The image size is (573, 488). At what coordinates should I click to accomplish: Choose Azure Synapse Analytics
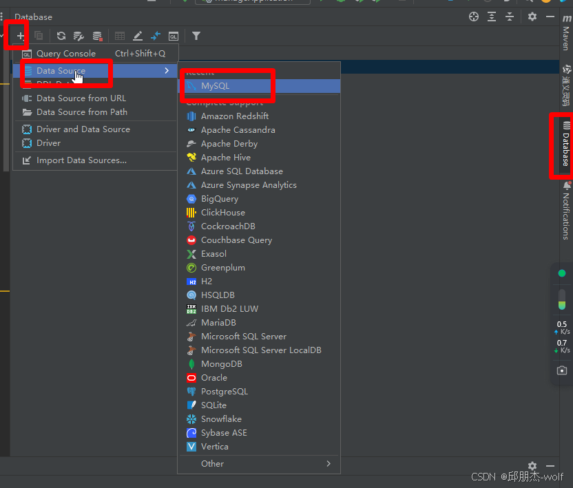pos(259,185)
